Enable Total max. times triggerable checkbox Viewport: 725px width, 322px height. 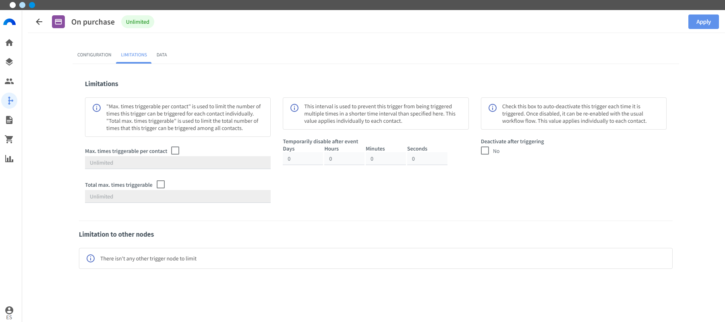161,184
